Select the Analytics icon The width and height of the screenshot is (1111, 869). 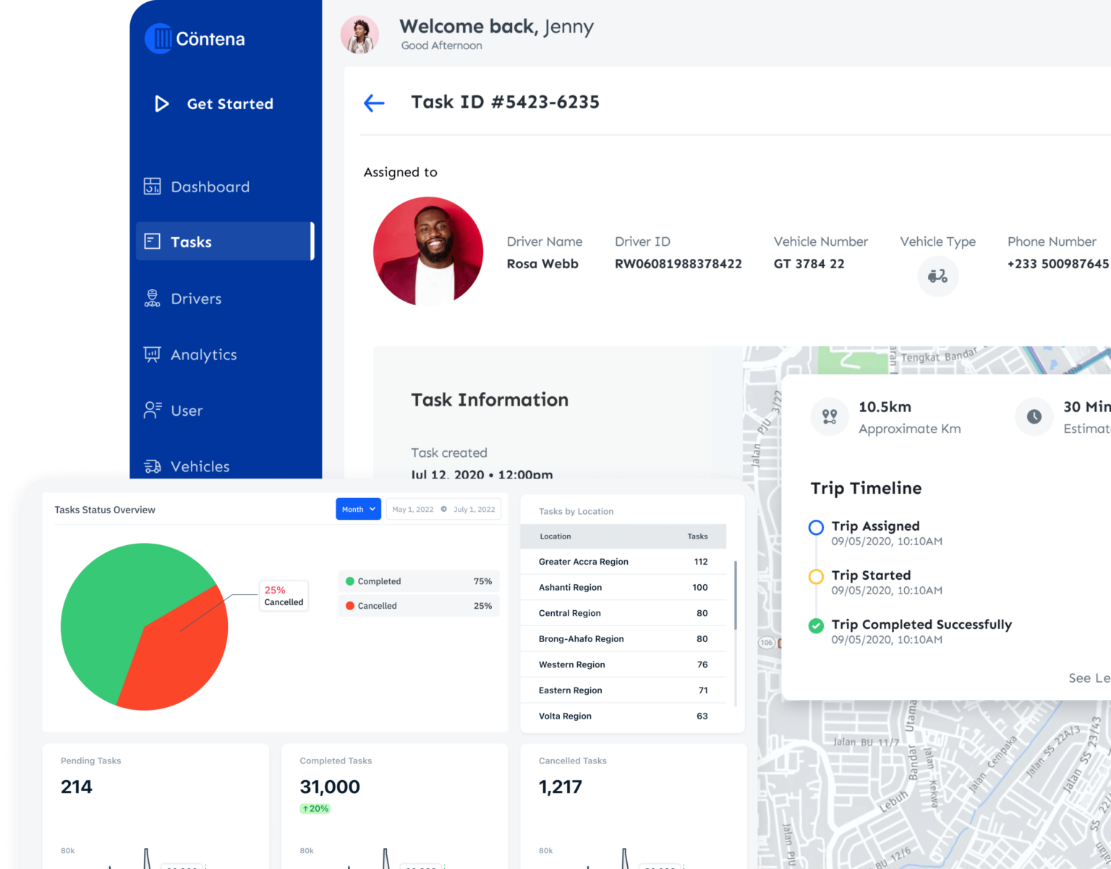pos(153,354)
